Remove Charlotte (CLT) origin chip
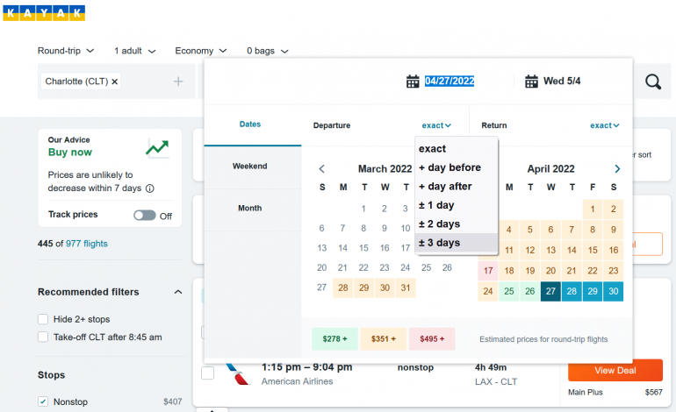Viewport: 676px width, 412px height. point(115,82)
